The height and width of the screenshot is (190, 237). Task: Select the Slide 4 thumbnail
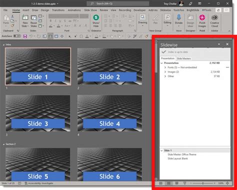tap(109, 113)
